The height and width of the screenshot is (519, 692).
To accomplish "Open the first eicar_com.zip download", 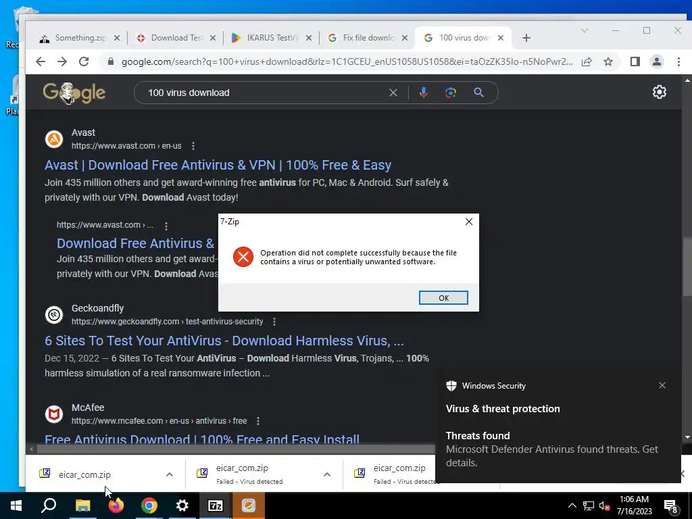I will (x=84, y=475).
